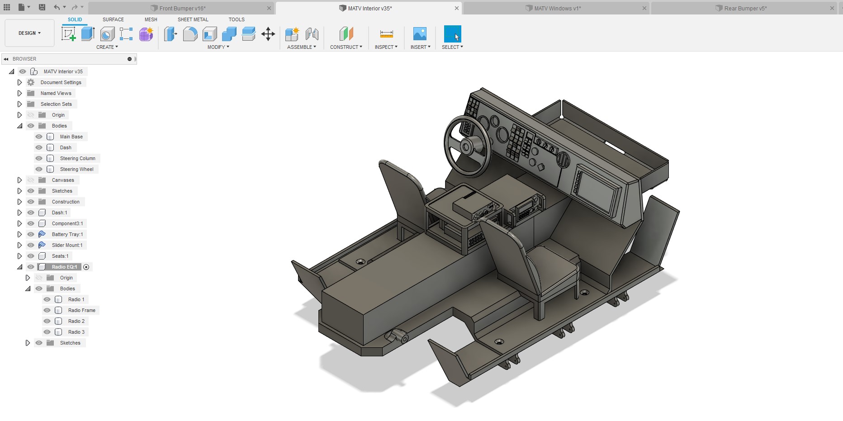
Task: Expand the Canvases folder
Action: click(x=19, y=180)
